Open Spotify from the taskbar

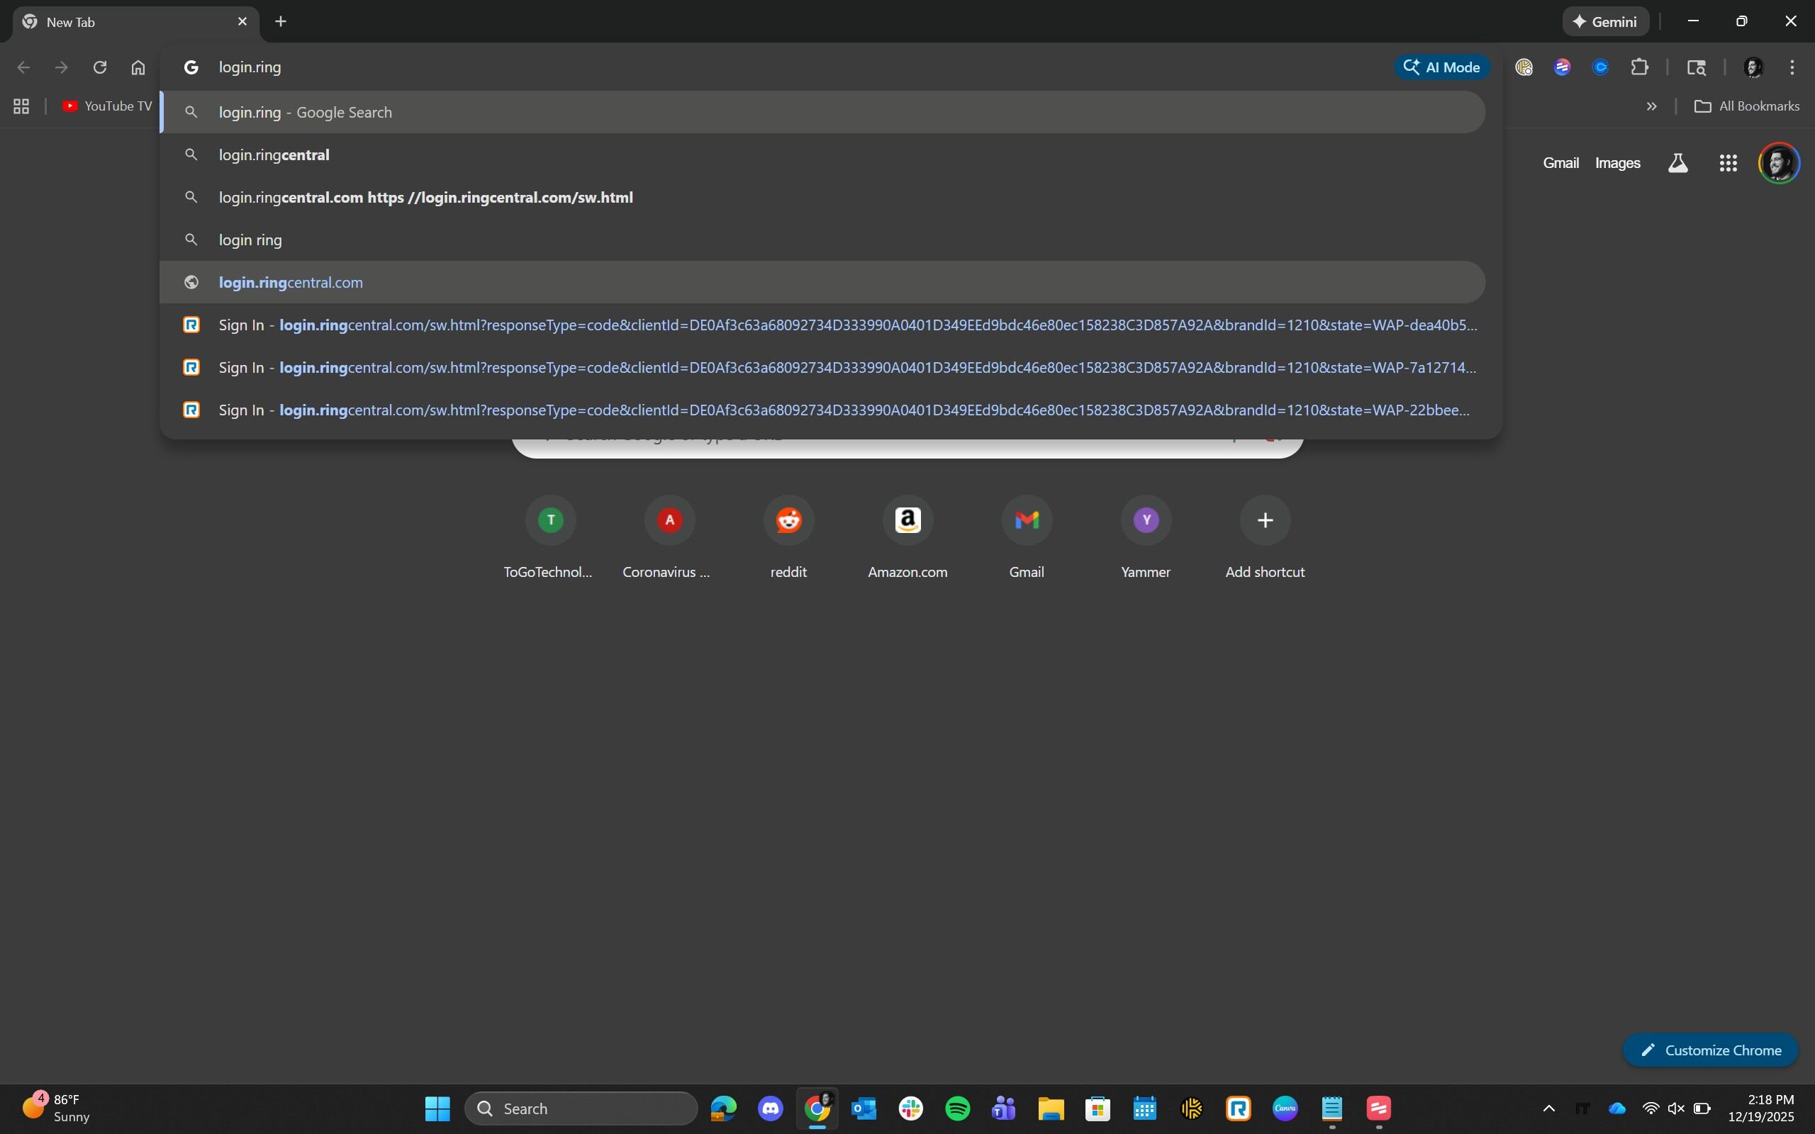(958, 1108)
